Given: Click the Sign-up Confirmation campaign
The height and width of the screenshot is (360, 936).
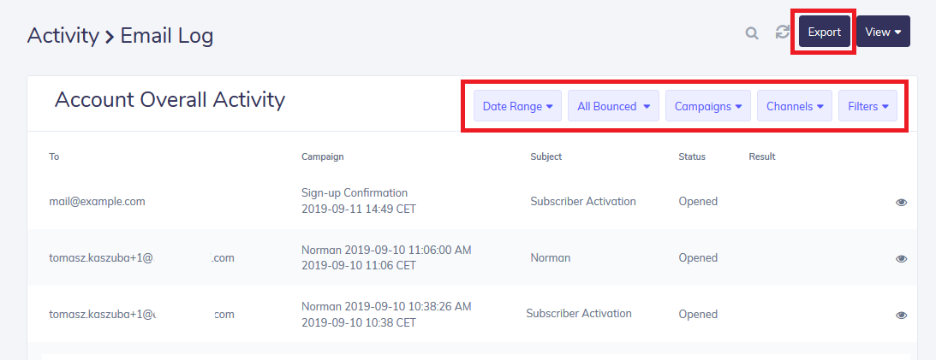Looking at the screenshot, I should [355, 193].
